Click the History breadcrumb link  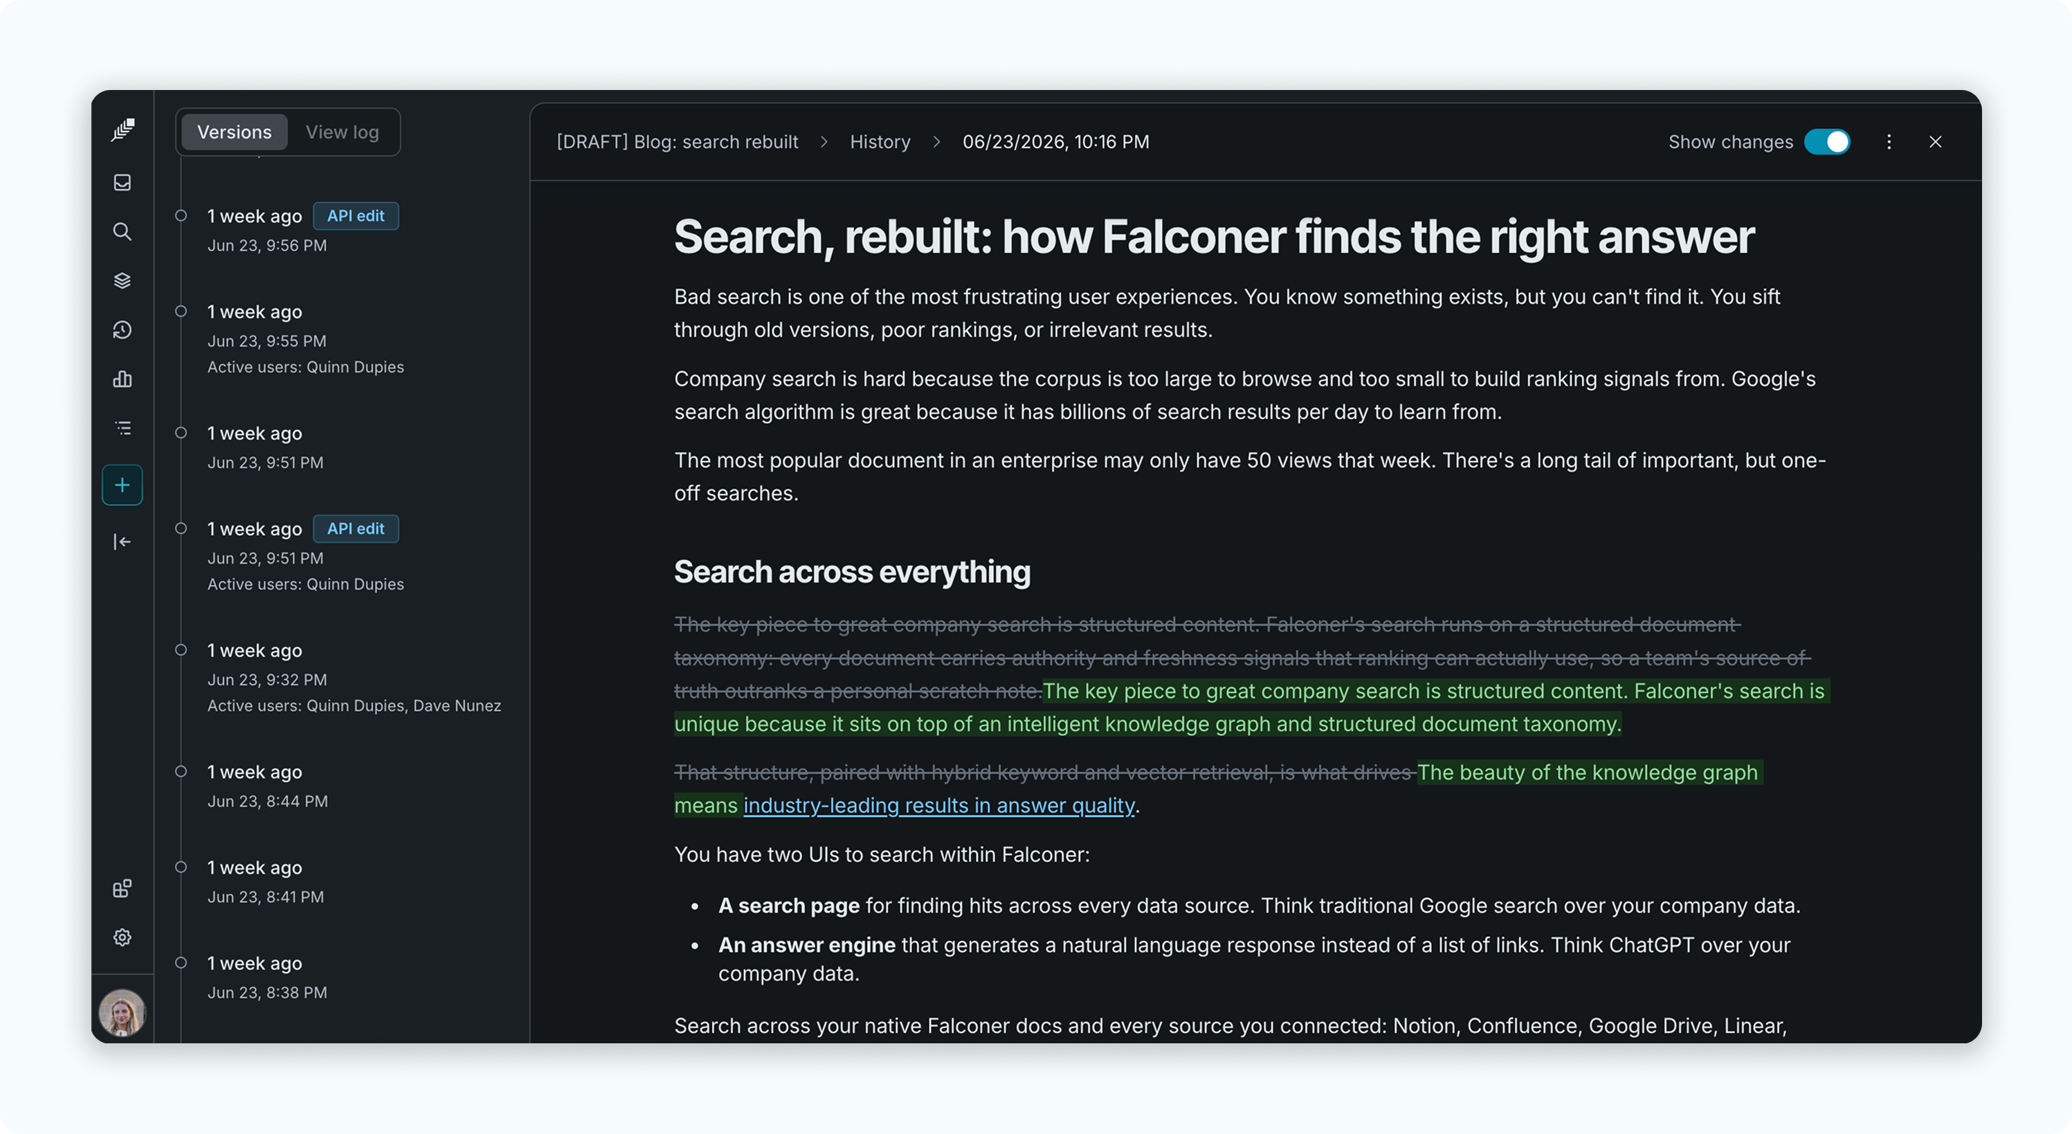880,143
